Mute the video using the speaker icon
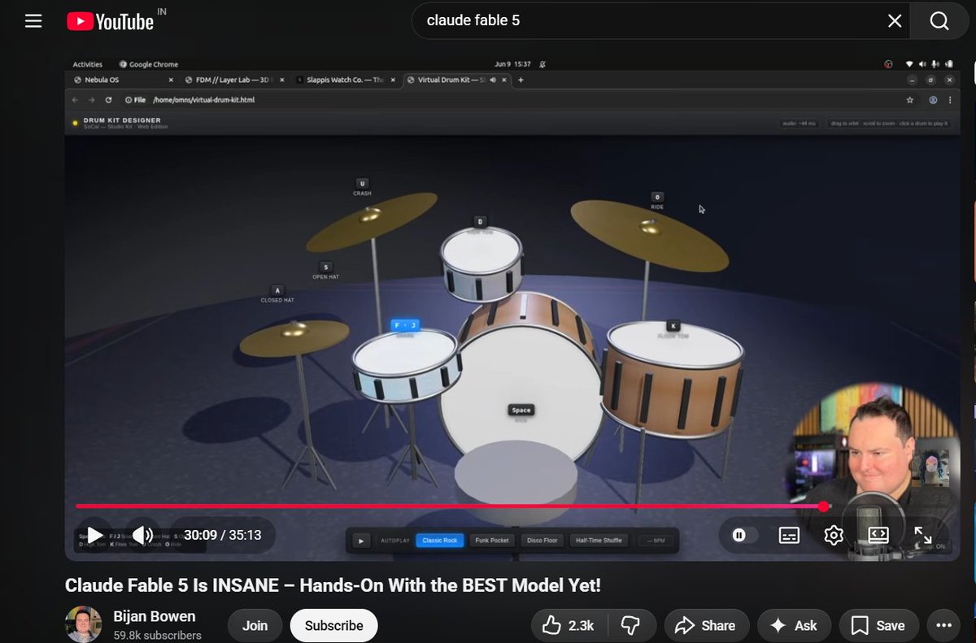This screenshot has height=643, width=976. click(143, 535)
